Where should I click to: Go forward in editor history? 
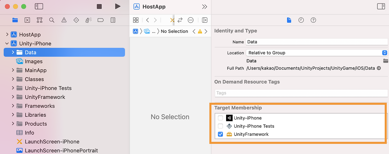click(x=155, y=20)
